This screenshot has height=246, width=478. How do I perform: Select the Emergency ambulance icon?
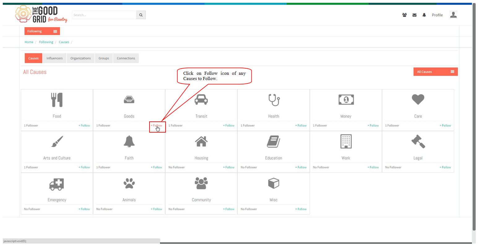coord(57,184)
